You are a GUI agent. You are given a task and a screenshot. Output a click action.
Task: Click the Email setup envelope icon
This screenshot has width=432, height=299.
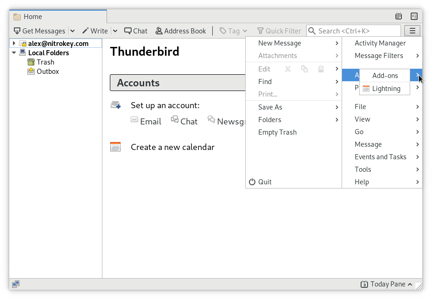[x=134, y=119]
